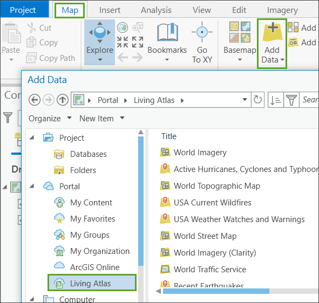Click the Fixed Zoom In arrows icon
Image resolution: width=319 pixels, height=303 pixels.
pos(123,42)
